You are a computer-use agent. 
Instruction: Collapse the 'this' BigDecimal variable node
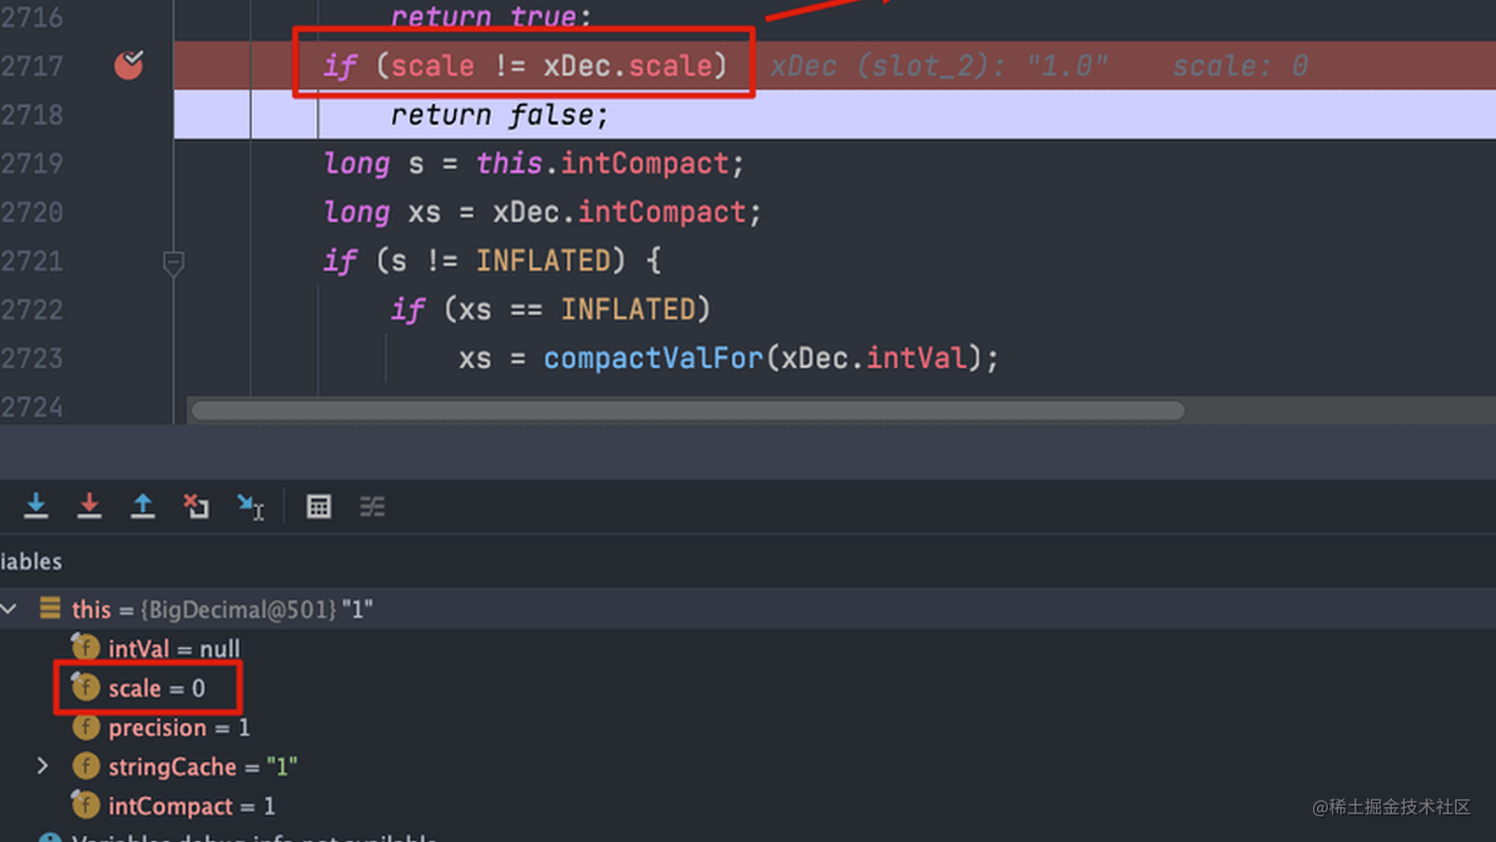(x=9, y=608)
